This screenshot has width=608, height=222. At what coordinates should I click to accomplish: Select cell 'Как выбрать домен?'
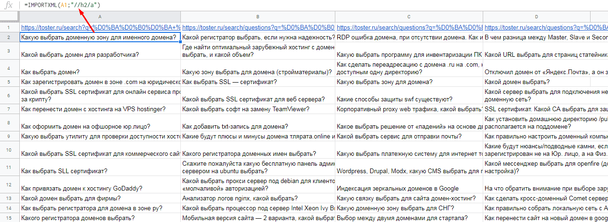click(x=100, y=68)
